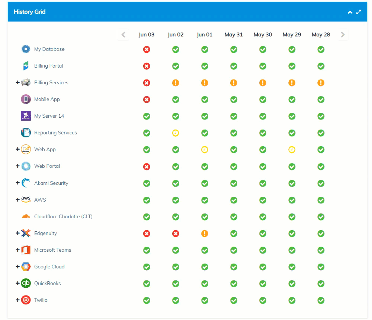Click Web Portal red outage status Jun 03

click(147, 167)
